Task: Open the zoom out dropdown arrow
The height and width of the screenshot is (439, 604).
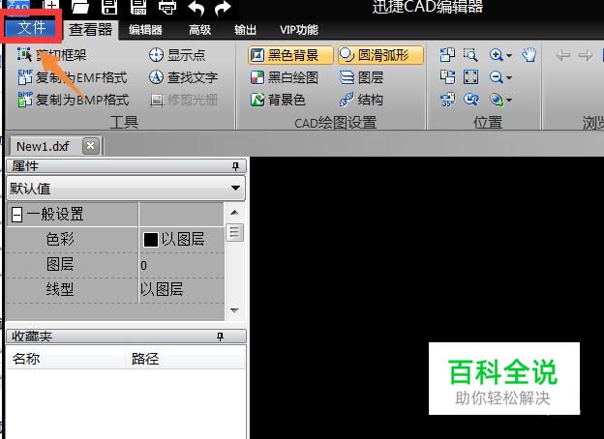Action: pyautogui.click(x=509, y=78)
